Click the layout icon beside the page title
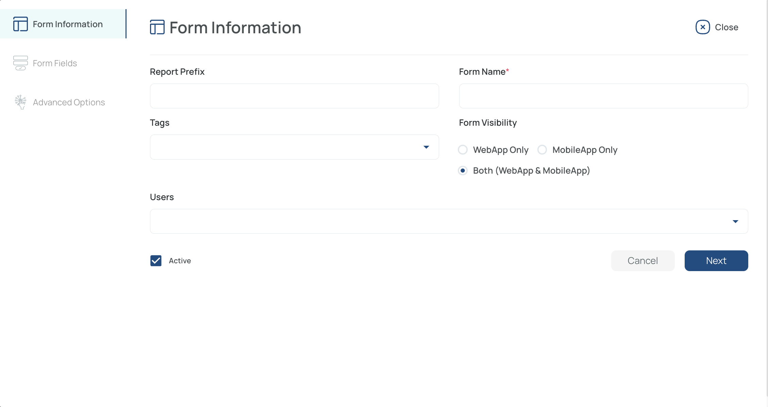 coord(157,27)
